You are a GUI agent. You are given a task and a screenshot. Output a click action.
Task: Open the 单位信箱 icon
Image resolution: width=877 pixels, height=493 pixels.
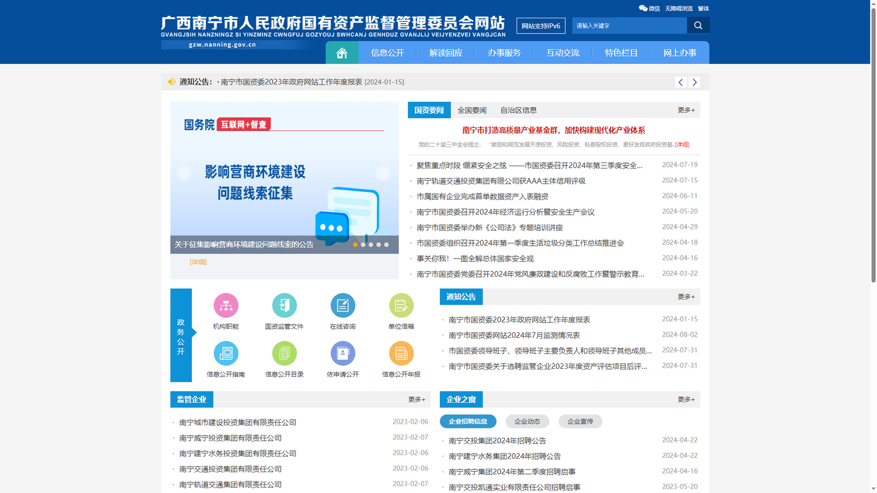[x=401, y=306]
